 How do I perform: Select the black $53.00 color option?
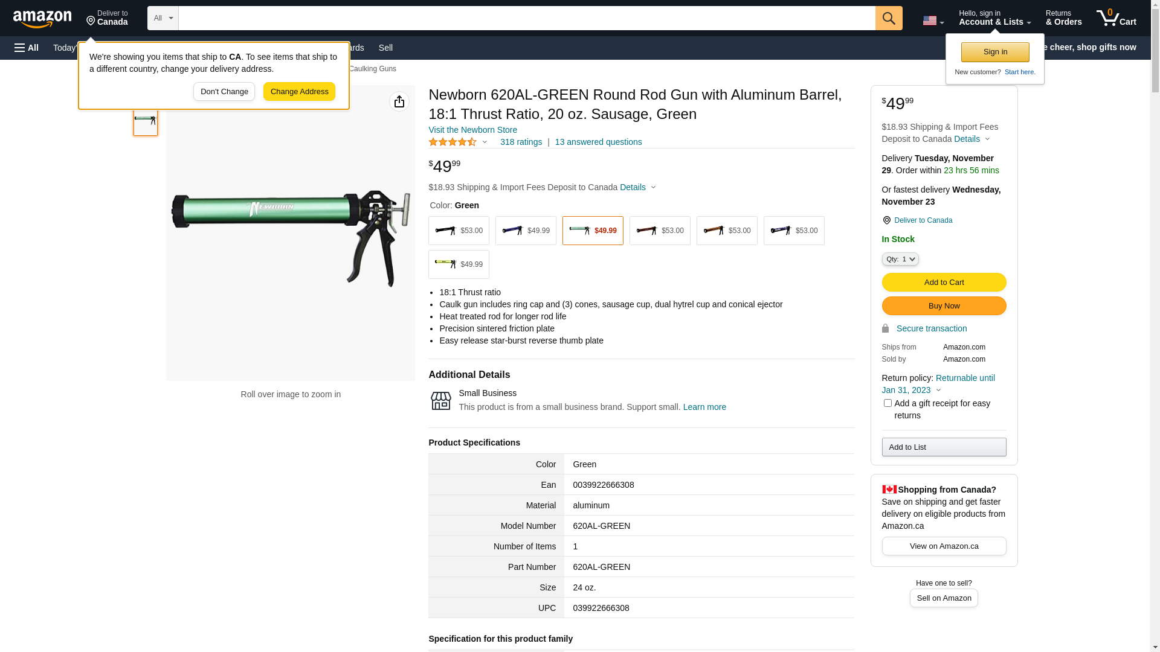point(459,231)
